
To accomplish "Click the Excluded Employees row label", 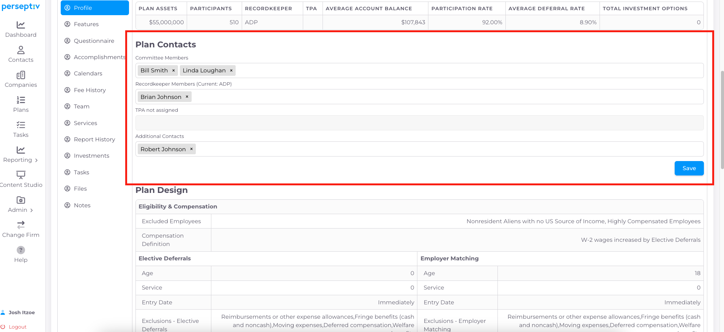I will click(x=172, y=221).
